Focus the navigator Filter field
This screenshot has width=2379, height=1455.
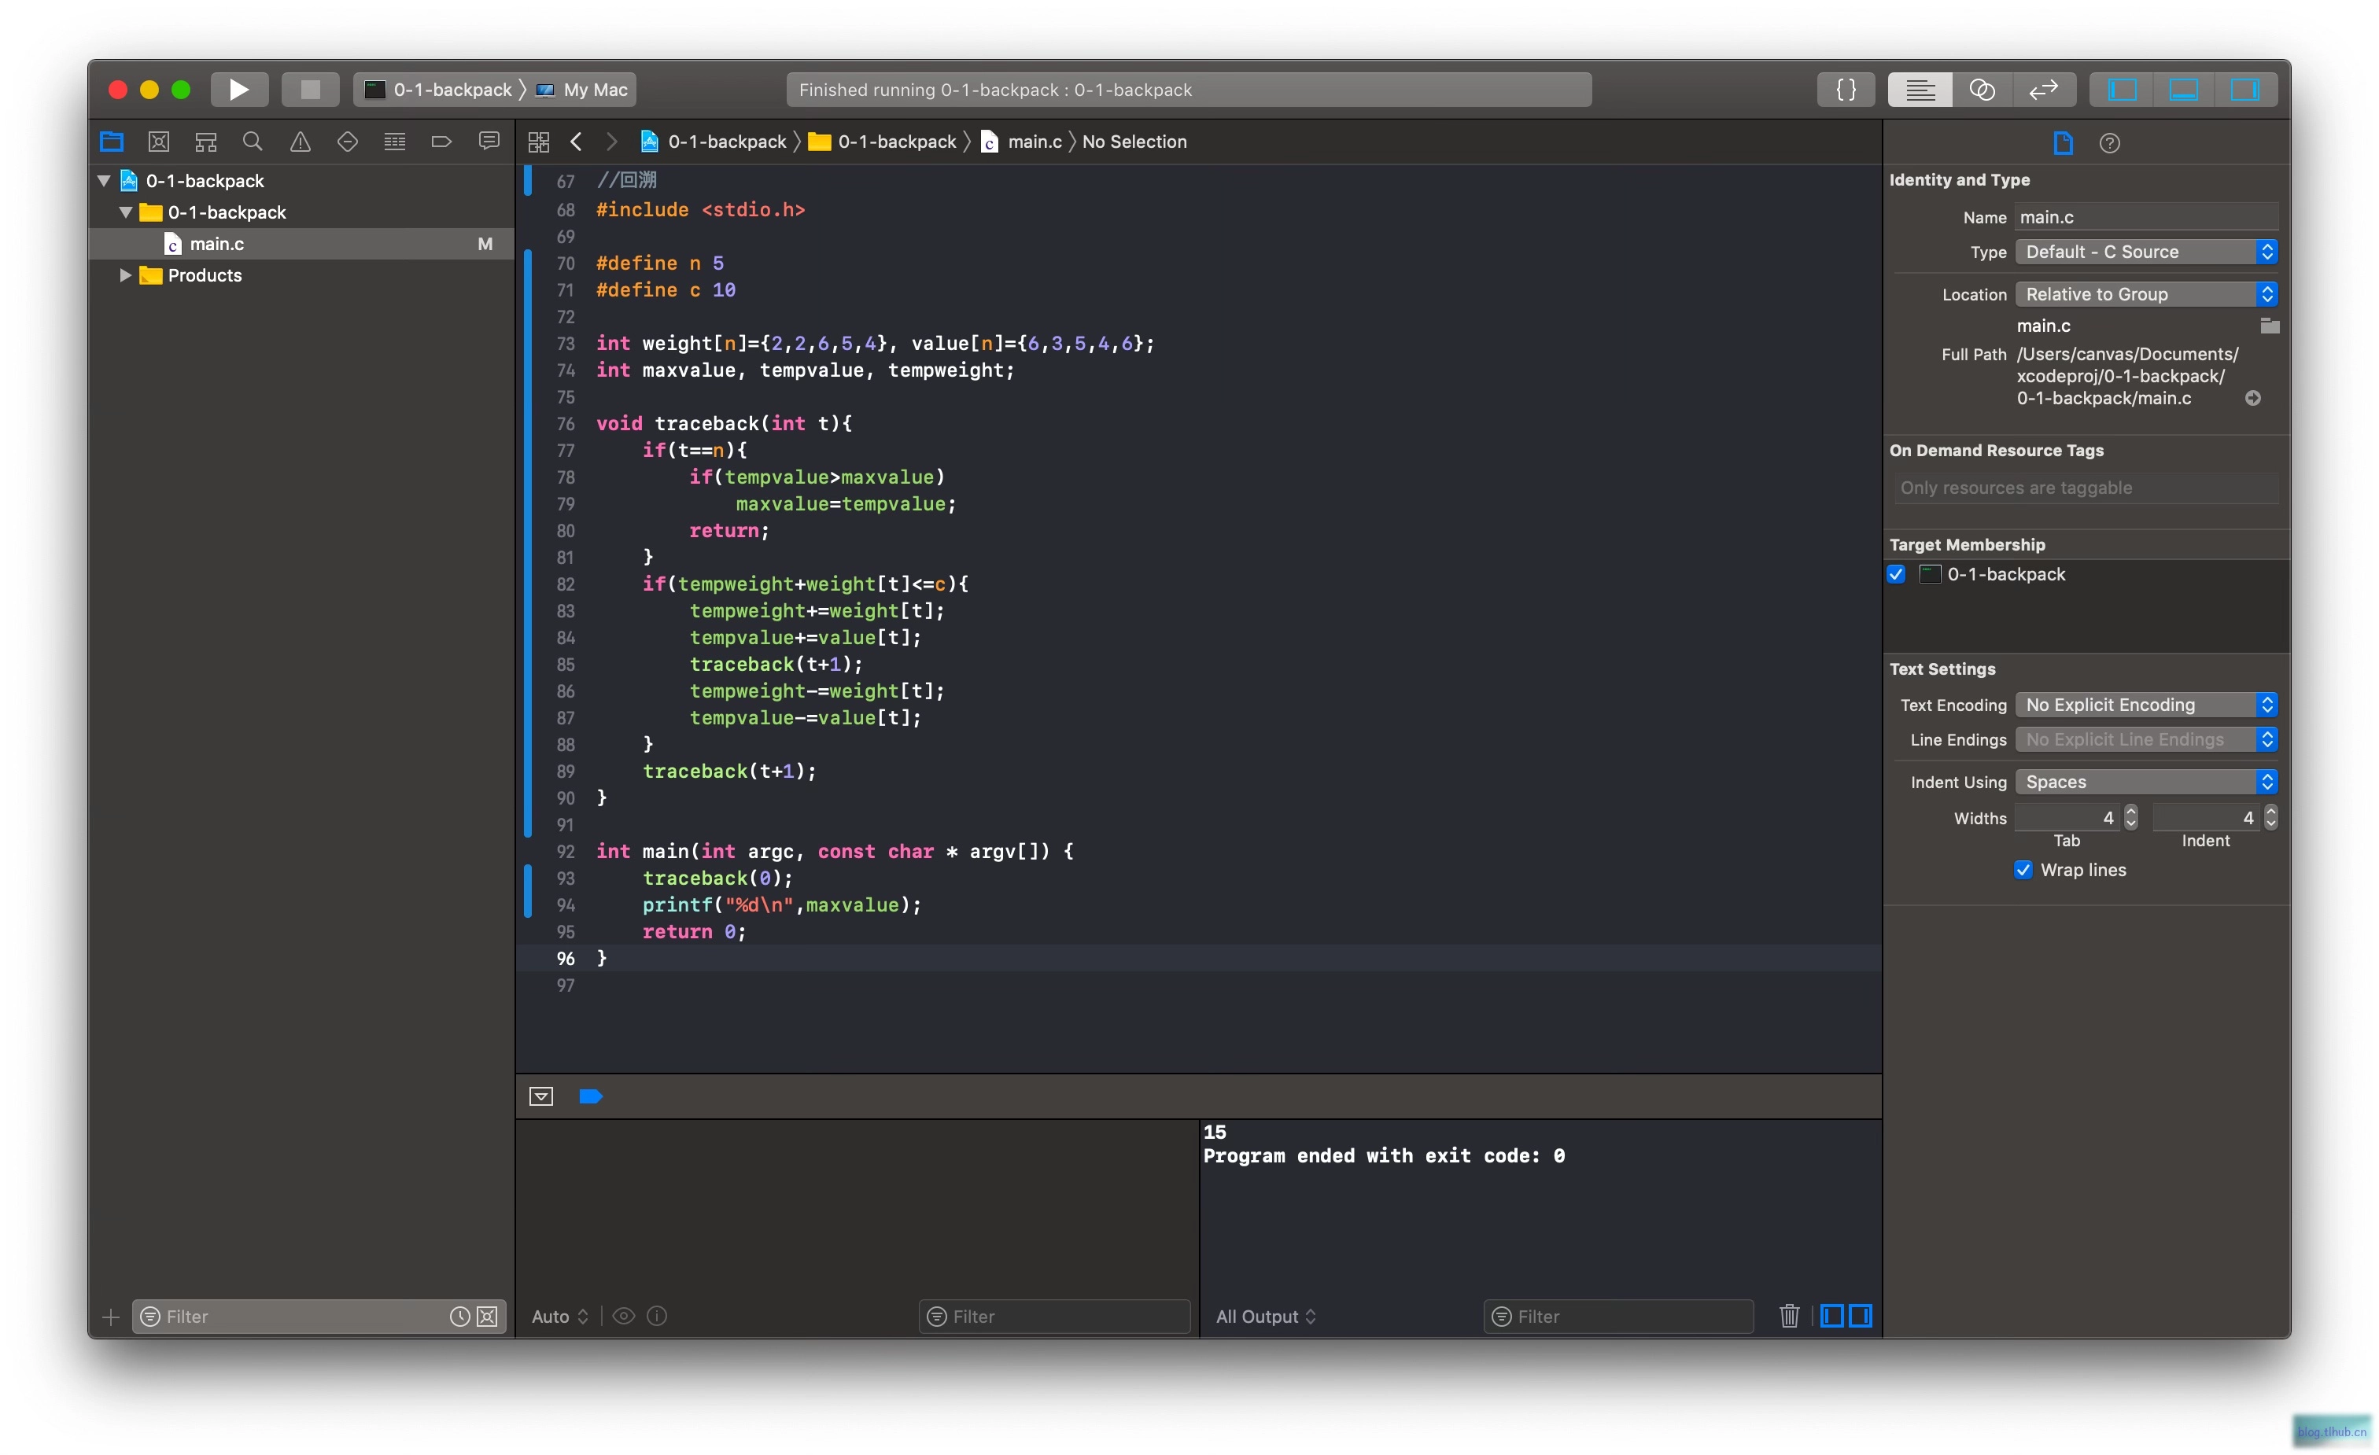point(290,1317)
